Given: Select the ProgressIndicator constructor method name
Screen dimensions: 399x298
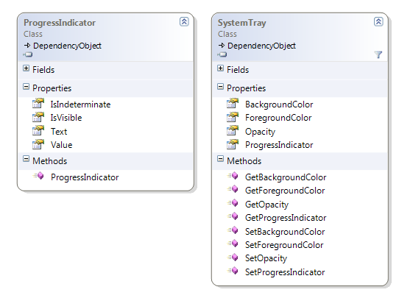Looking at the screenshot, I should (x=85, y=177).
